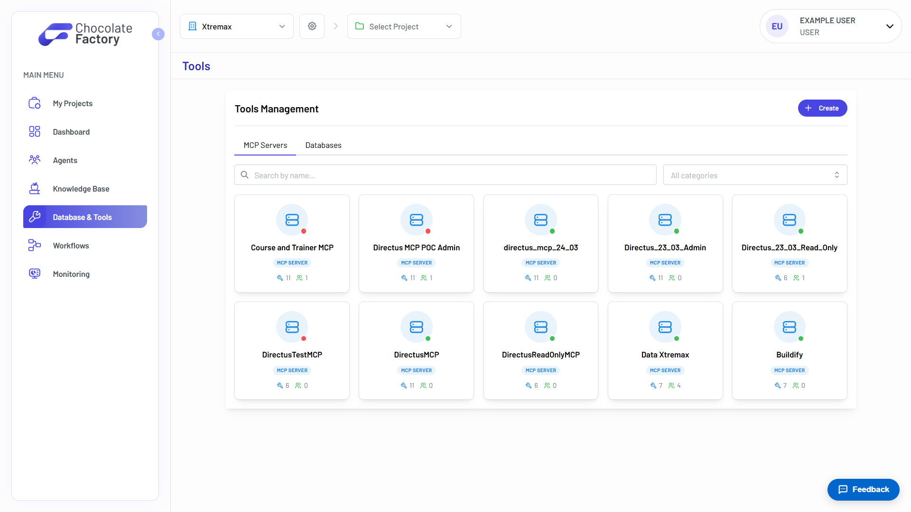Click the tools count on Data Xtremax
The image size is (911, 512).
click(656, 385)
